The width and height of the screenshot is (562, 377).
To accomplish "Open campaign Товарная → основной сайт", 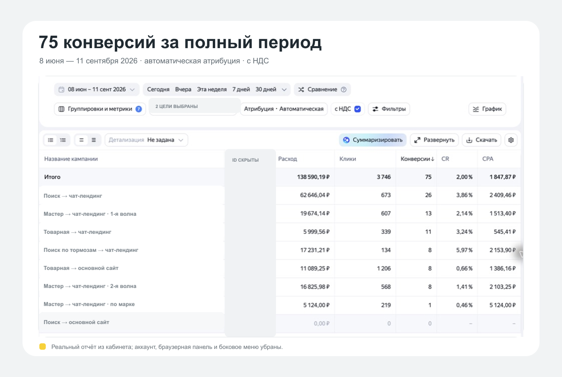I will click(x=81, y=268).
